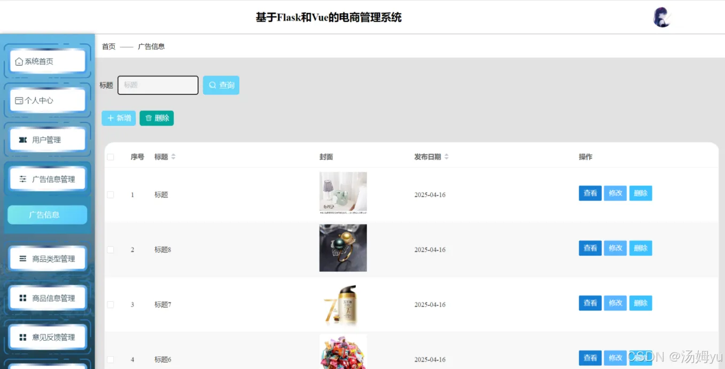Click the green 删除 batch delete button
The width and height of the screenshot is (725, 369).
point(157,118)
